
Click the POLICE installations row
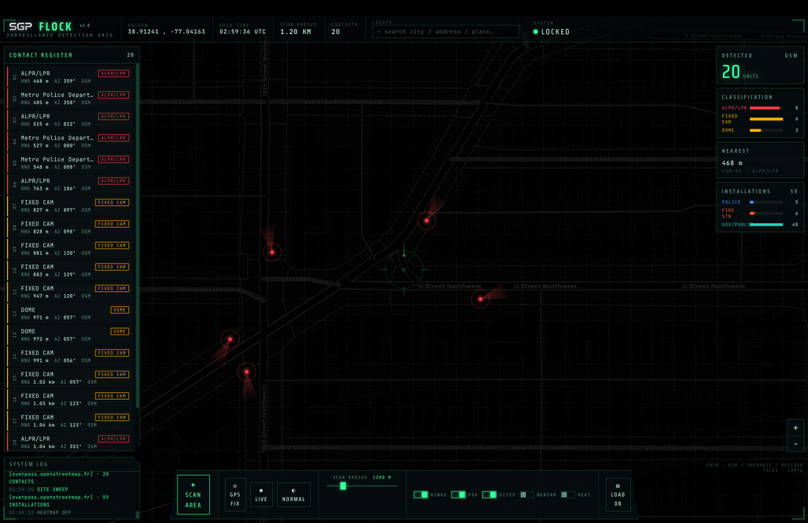[x=760, y=202]
